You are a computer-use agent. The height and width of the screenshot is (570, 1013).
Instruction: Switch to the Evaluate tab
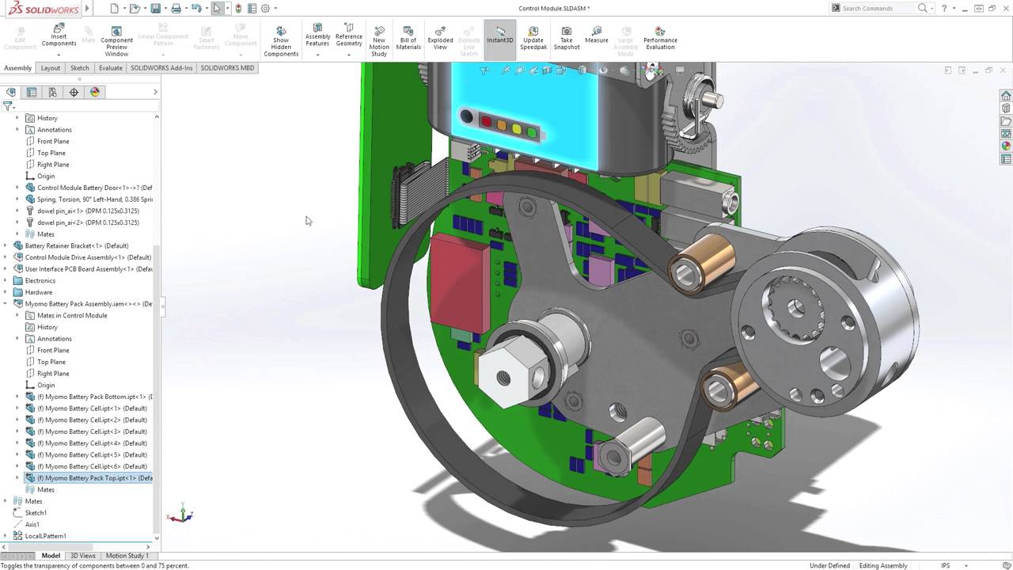pos(111,68)
